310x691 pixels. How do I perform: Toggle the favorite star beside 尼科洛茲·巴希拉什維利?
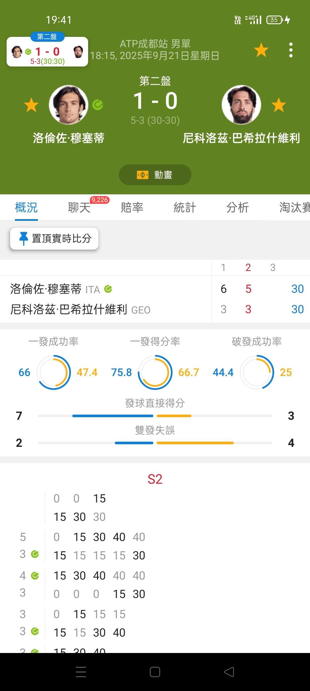click(x=279, y=105)
